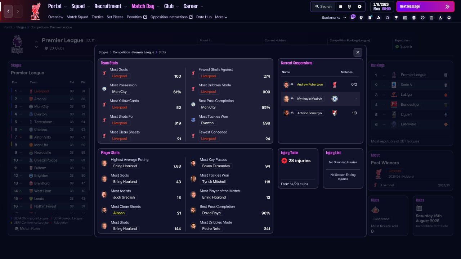Click Liverpool under Most Yellow Cards
The width and height of the screenshot is (461, 259).
[120, 107]
